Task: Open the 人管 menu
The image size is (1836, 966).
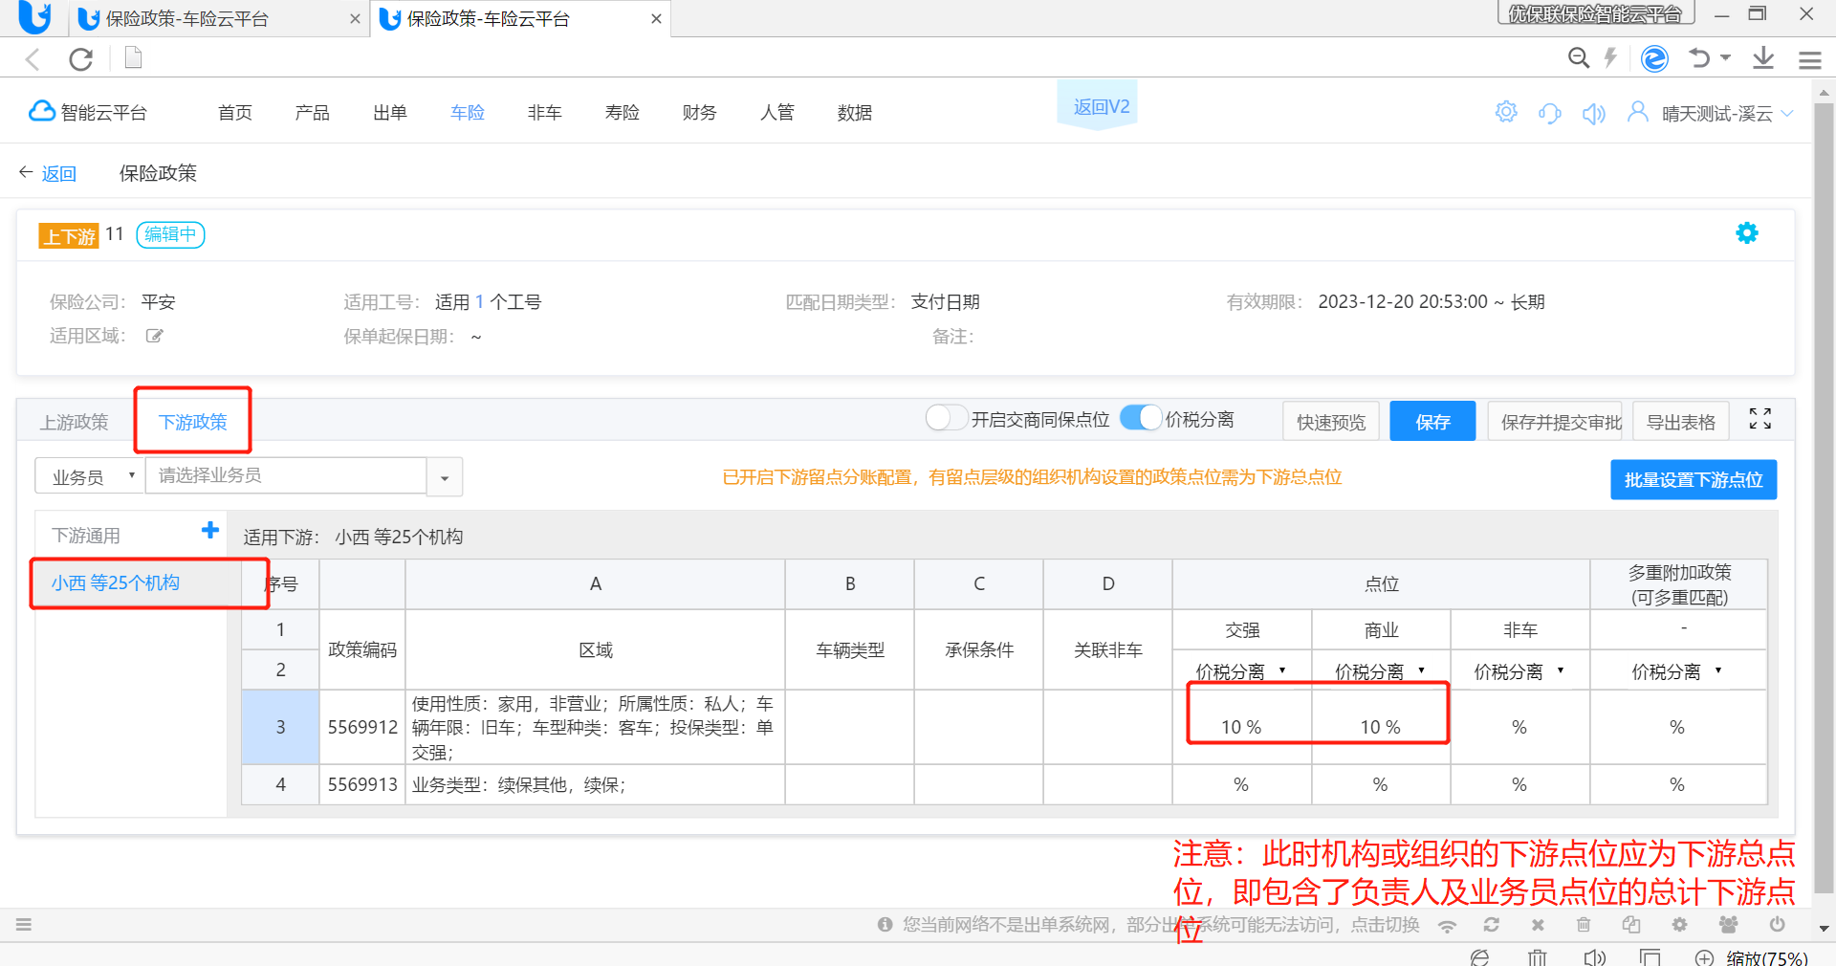Action: click(x=777, y=113)
